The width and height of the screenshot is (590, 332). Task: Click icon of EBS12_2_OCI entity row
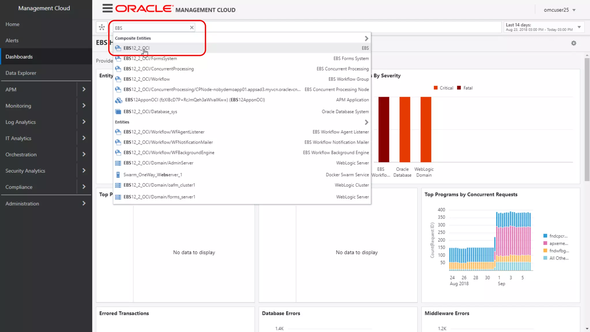[118, 48]
